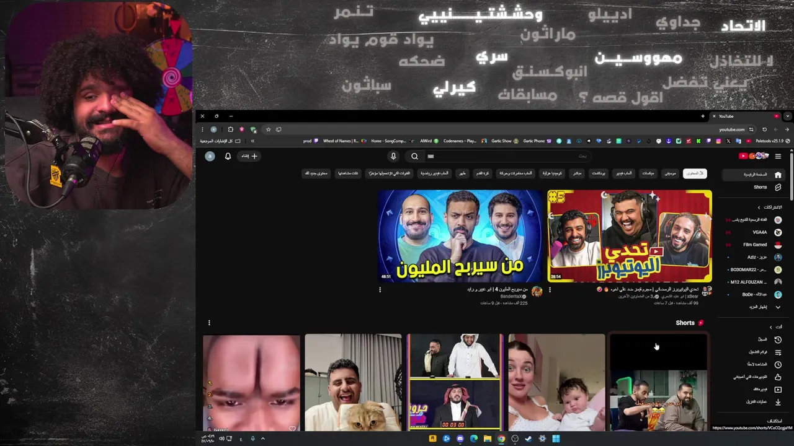This screenshot has width=794, height=446.
Task: Expand the bookmarks bar overflow chevron
Action: 252,141
